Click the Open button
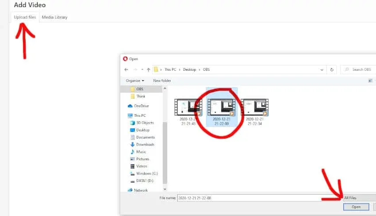Image resolution: width=376 pixels, height=216 pixels. 356,207
